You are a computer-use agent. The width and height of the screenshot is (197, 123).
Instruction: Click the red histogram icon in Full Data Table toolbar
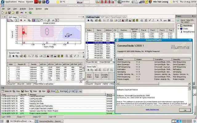tap(123, 20)
